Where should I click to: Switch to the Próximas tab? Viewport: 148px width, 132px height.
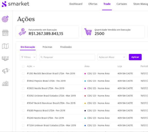coord(47,47)
